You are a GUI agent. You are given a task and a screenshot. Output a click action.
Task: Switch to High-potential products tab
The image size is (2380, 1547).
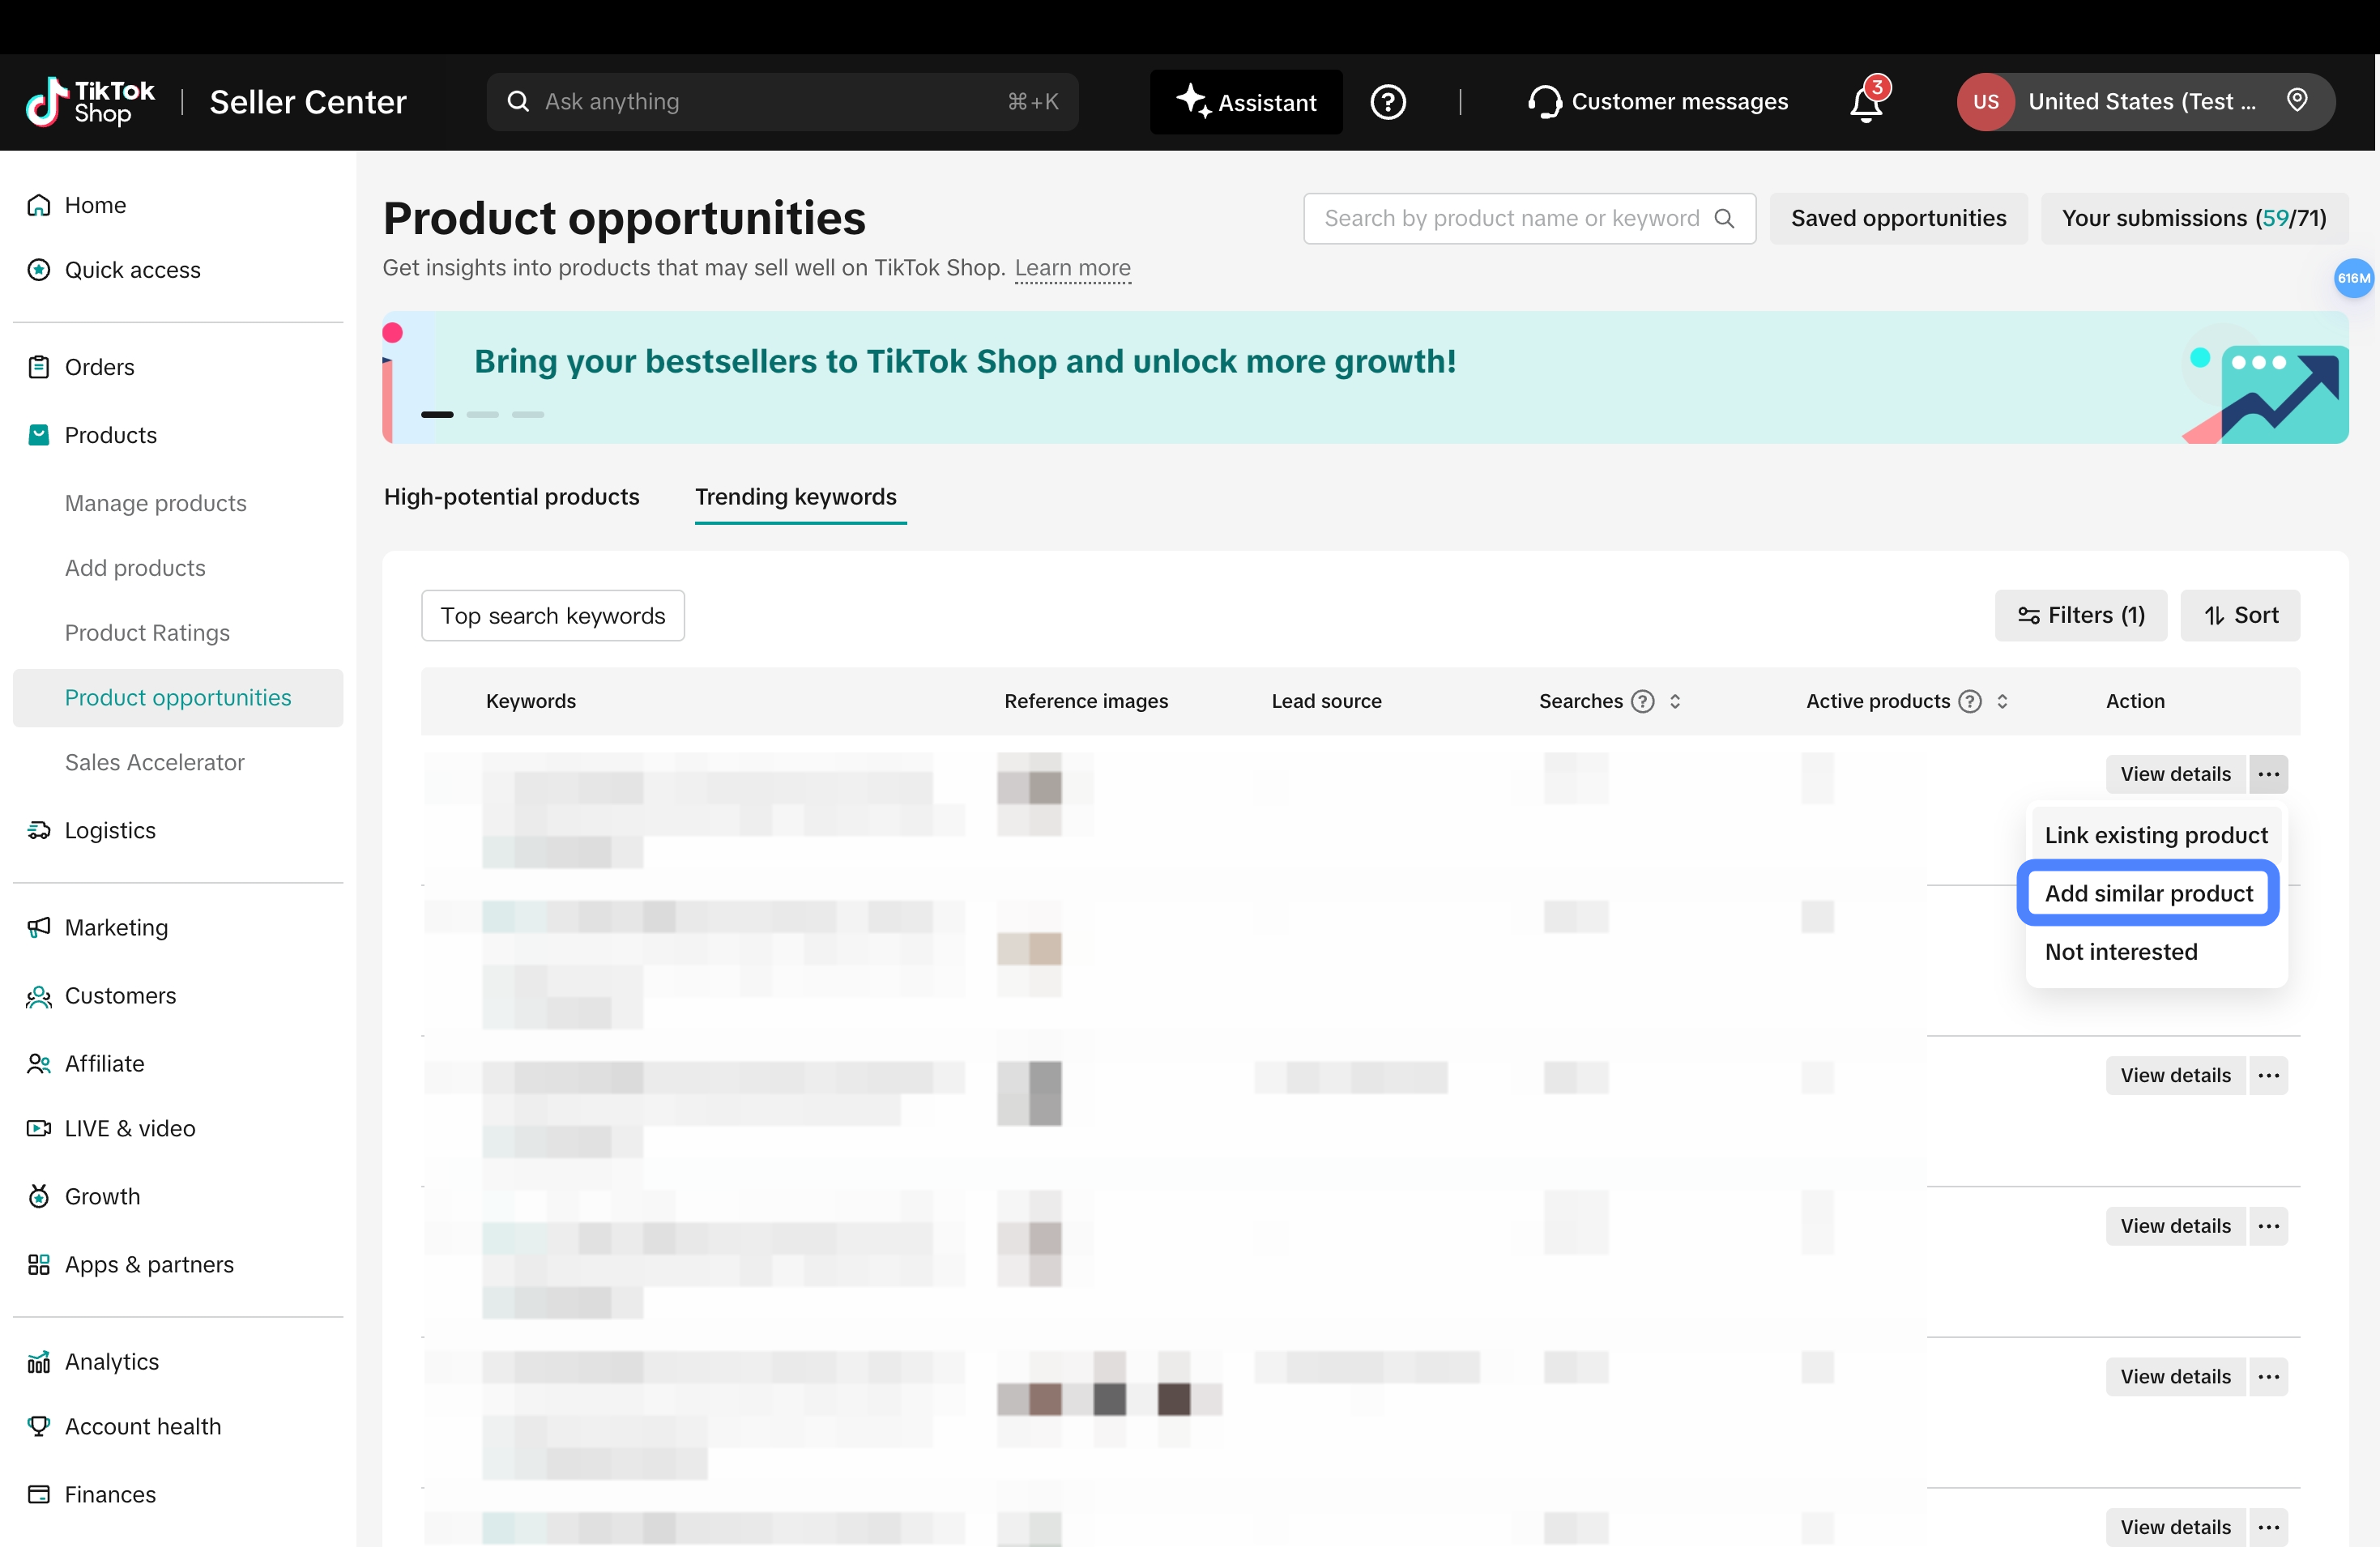(x=511, y=497)
